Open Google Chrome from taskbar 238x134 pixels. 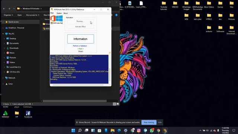pos(158,131)
